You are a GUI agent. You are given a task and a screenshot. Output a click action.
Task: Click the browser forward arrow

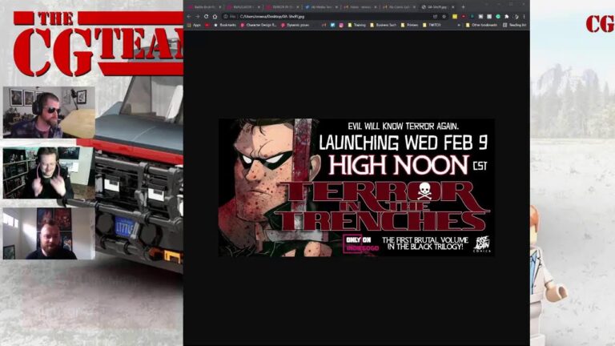(x=197, y=16)
